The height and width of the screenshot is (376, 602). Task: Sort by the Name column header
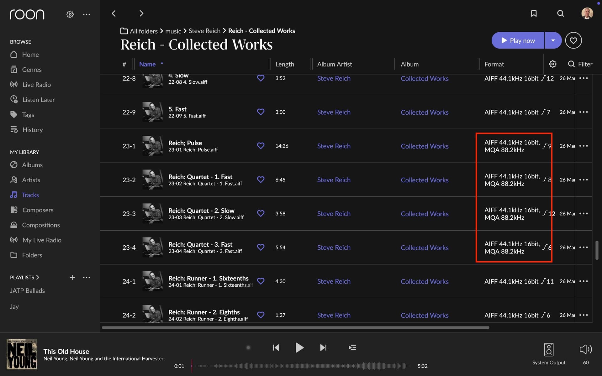(147, 64)
